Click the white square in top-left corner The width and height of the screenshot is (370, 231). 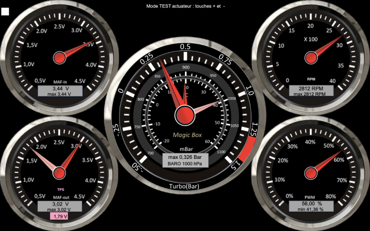pyautogui.click(x=6, y=12)
